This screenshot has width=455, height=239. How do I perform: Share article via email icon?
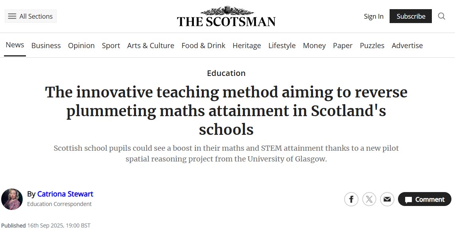(x=387, y=199)
